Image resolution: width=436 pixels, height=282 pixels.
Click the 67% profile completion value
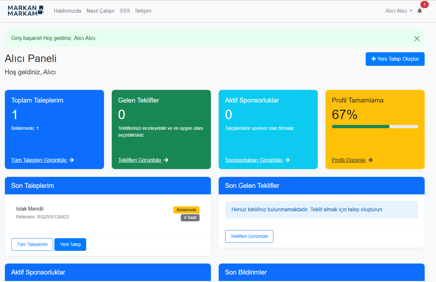(x=345, y=115)
